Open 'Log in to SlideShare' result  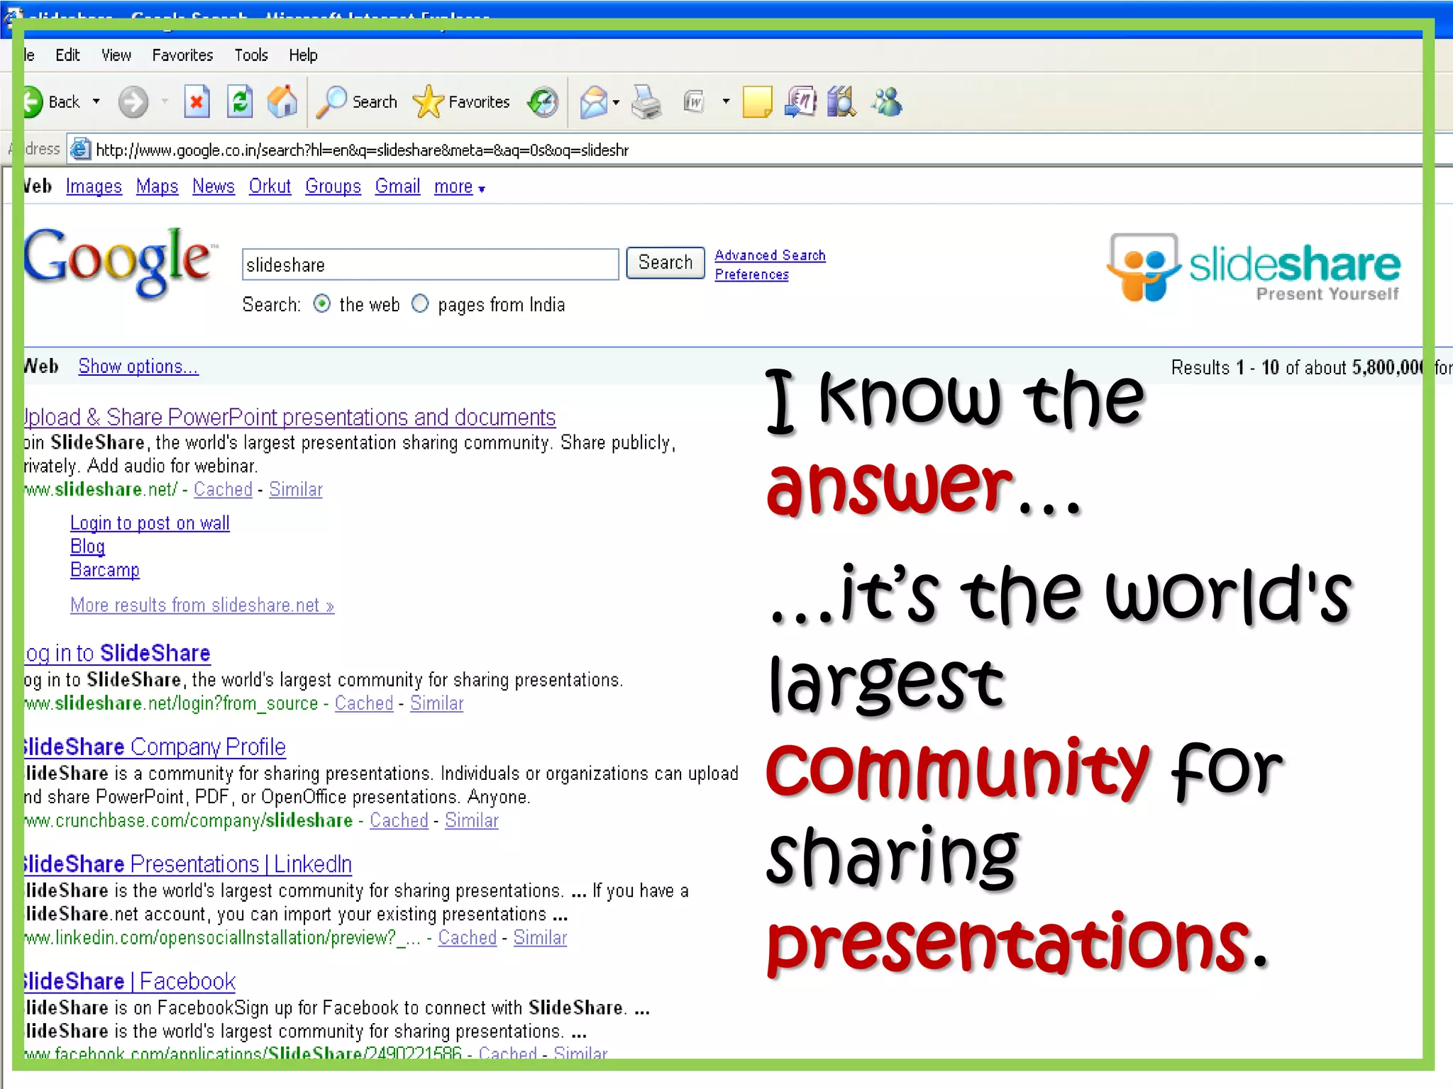tap(117, 653)
